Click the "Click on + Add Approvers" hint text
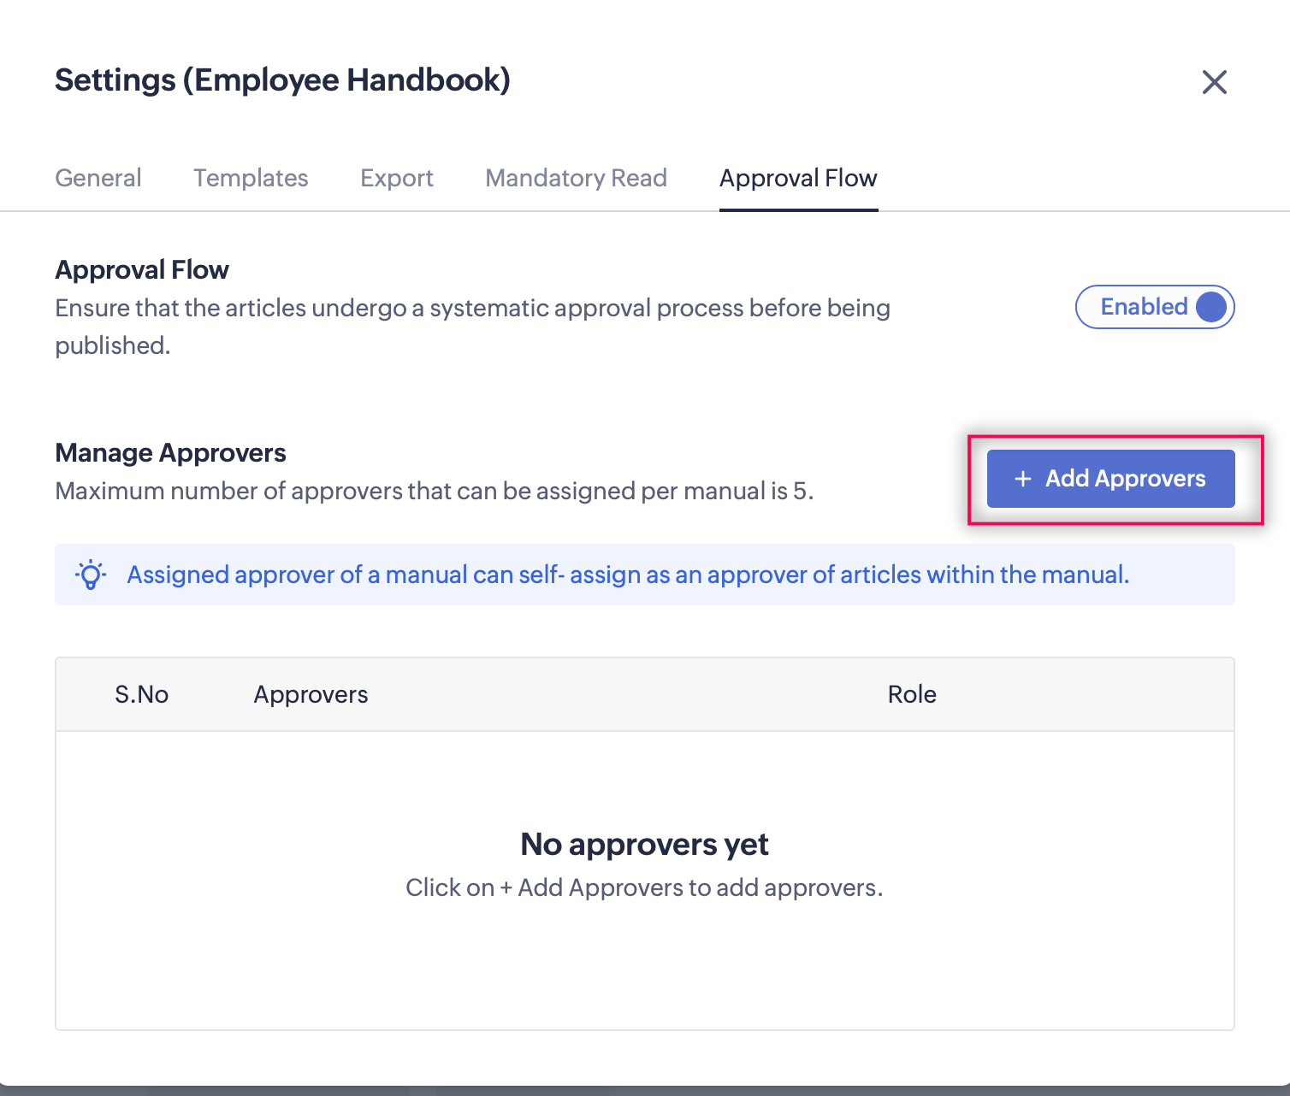This screenshot has height=1096, width=1290. coord(644,887)
